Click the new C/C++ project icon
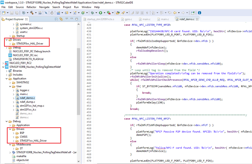The image size is (252, 164). [58, 13]
